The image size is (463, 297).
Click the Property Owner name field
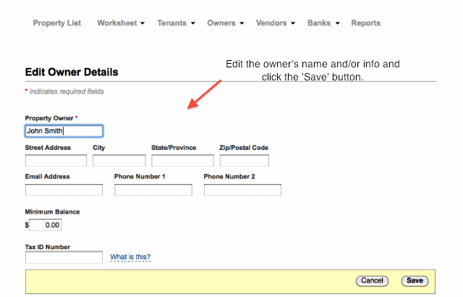coord(64,131)
